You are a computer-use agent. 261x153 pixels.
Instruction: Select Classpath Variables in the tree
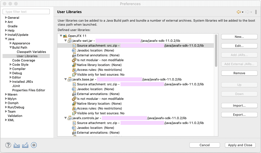pyautogui.click(x=31, y=52)
